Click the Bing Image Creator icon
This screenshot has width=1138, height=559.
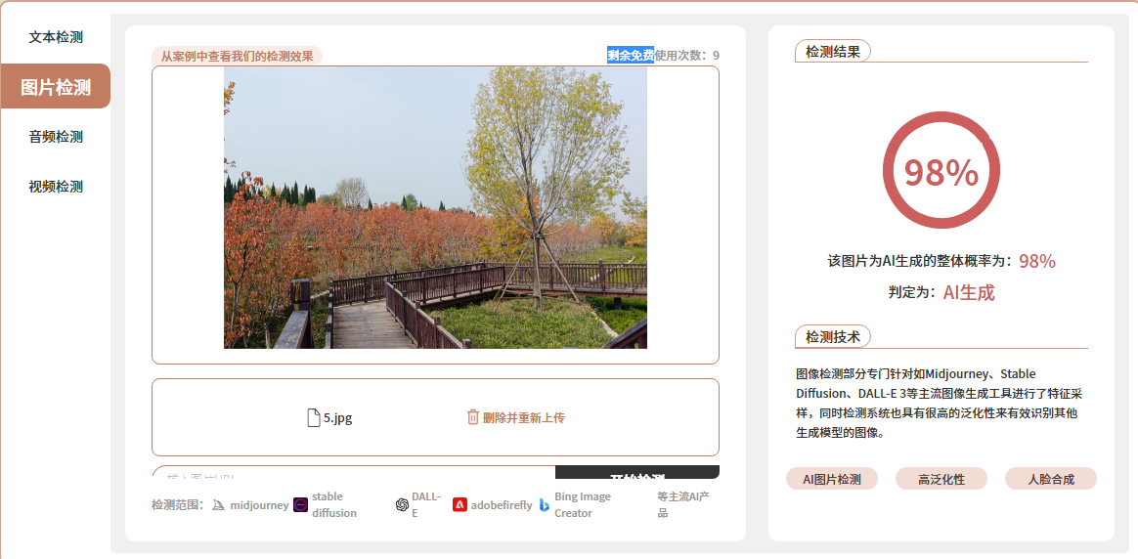pos(545,505)
